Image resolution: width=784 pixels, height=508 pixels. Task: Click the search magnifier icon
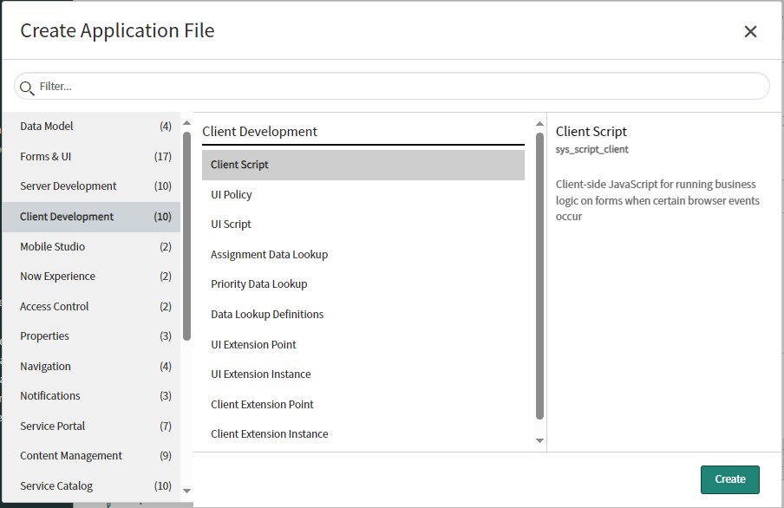27,88
